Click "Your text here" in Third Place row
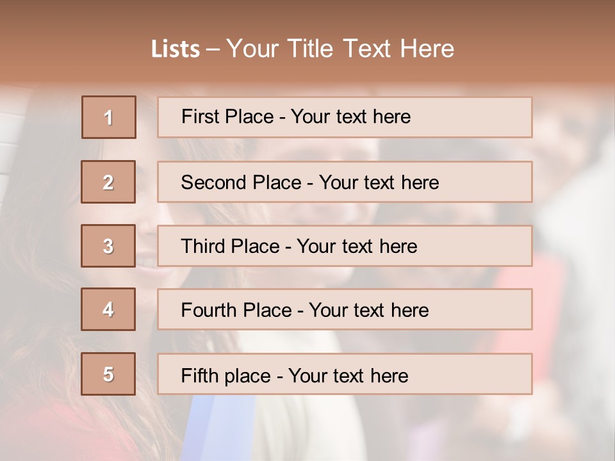The image size is (615, 461). 357,247
